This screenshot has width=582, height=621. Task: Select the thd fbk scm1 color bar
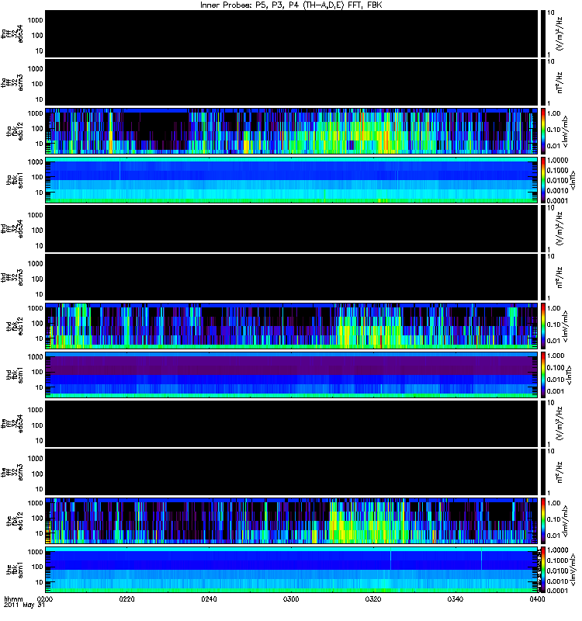[x=542, y=376]
